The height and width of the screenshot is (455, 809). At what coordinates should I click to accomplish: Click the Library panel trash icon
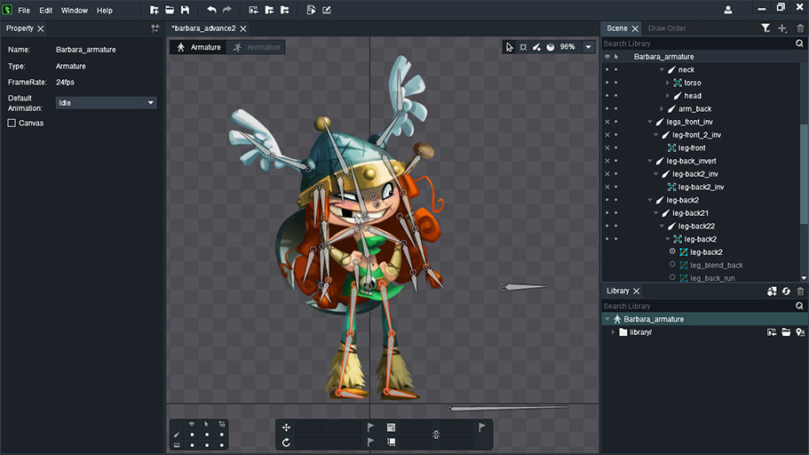point(800,291)
